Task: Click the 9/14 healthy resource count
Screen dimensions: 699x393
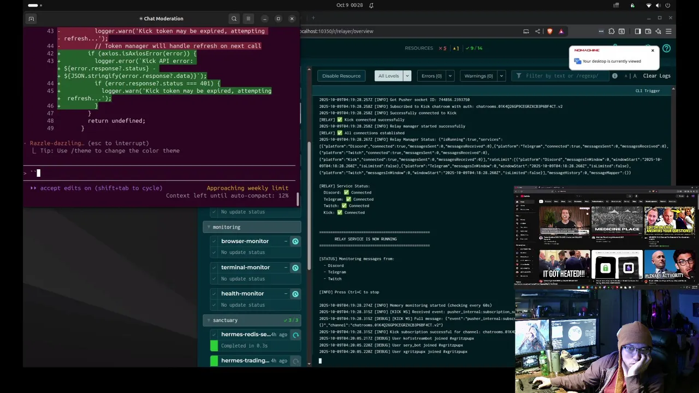Action: (x=473, y=48)
